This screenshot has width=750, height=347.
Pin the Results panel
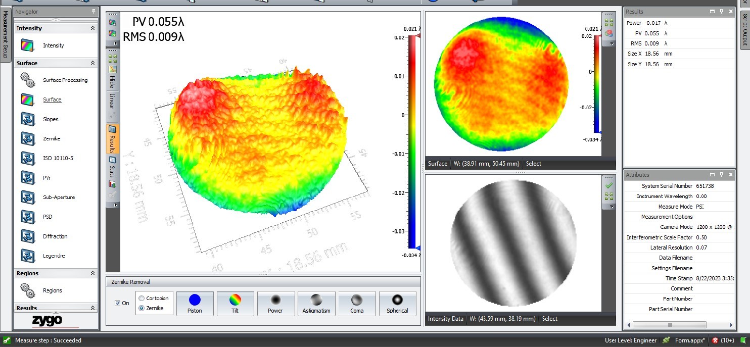pos(722,12)
